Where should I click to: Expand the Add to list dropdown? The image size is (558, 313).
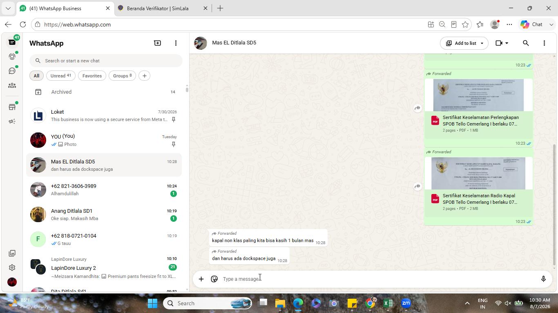pyautogui.click(x=482, y=43)
